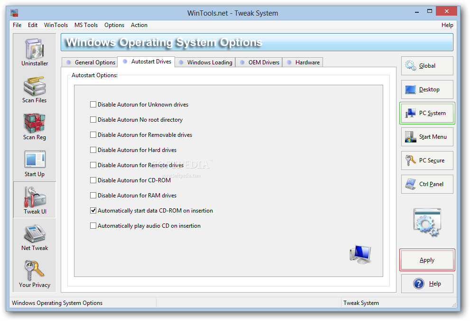Click the WinTools app icon in title bar
This screenshot has width=470, height=321.
(14, 13)
